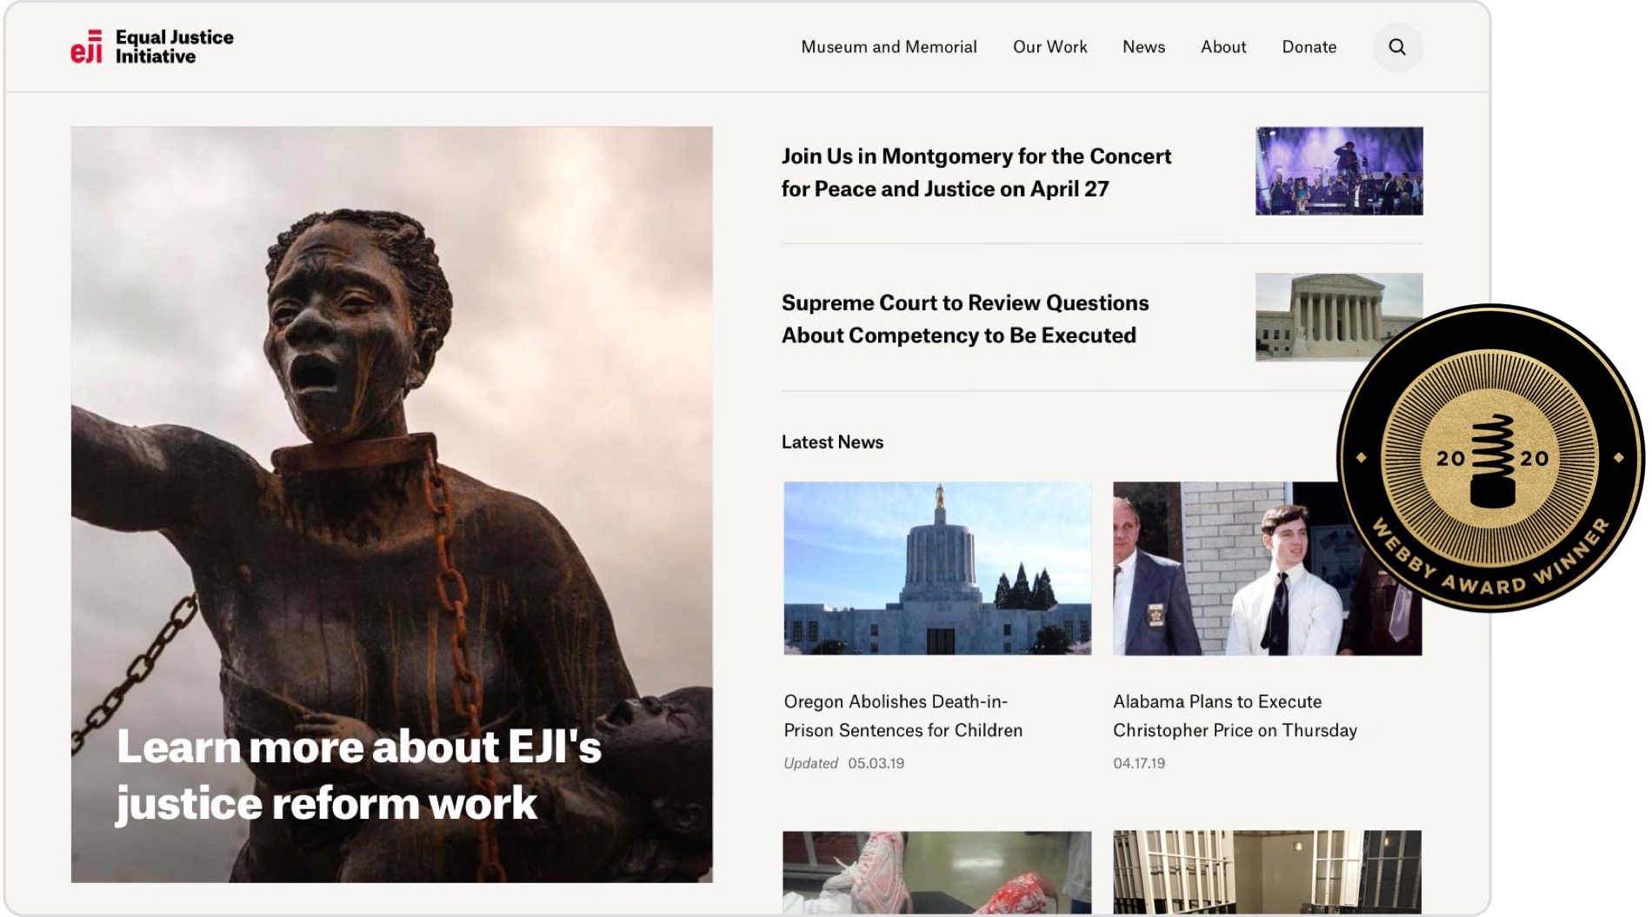The height and width of the screenshot is (917, 1652).
Task: Open the search magnifier icon
Action: point(1396,47)
